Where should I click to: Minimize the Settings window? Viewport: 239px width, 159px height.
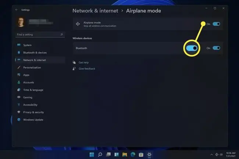206,8
